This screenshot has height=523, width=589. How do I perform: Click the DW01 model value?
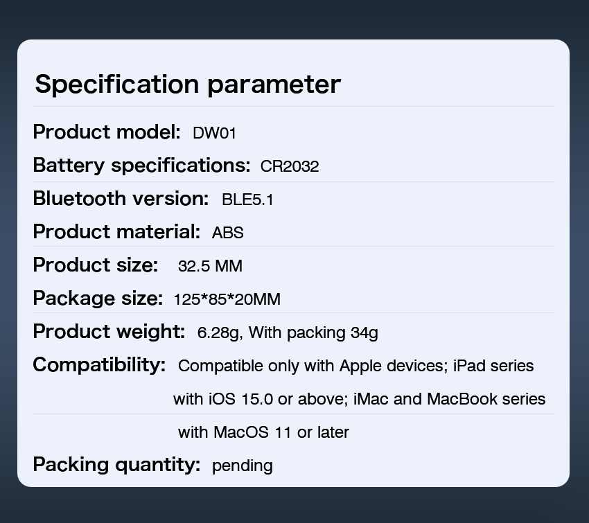[x=214, y=133]
